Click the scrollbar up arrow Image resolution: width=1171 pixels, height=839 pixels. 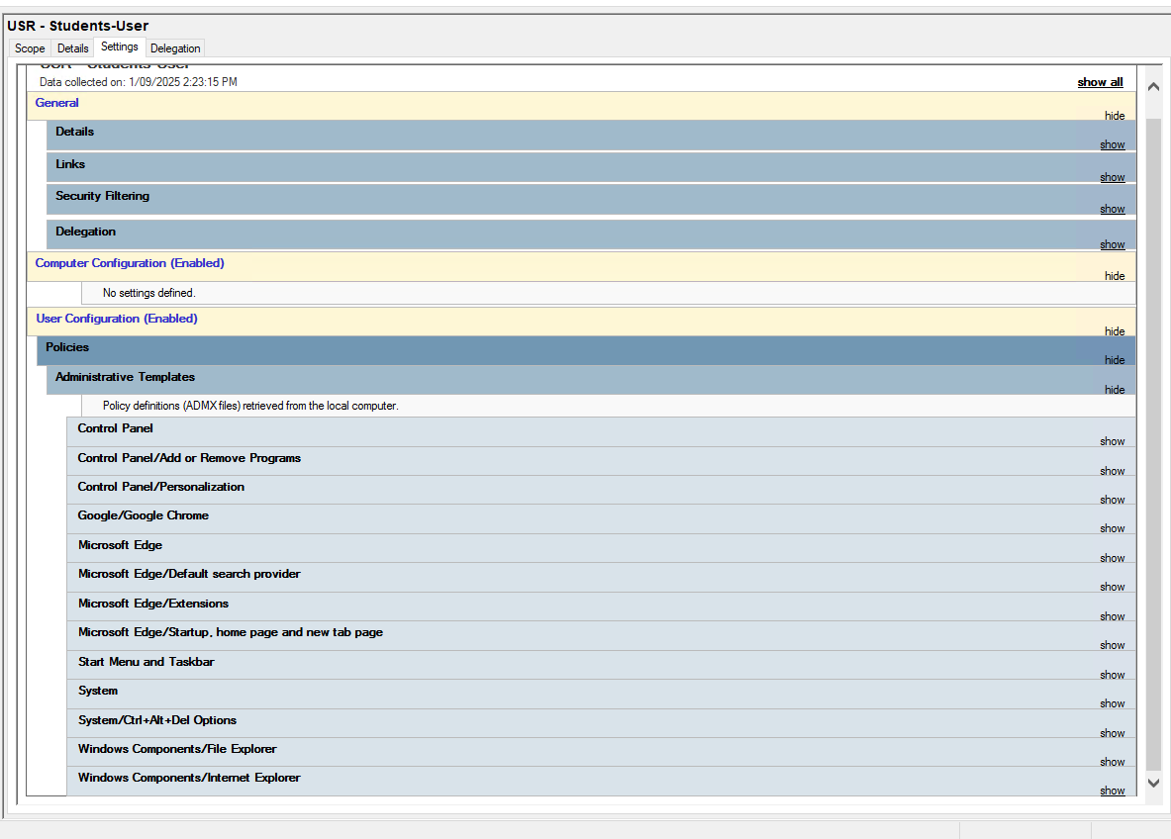click(x=1153, y=87)
